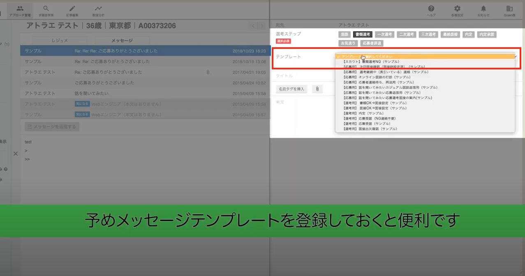Open アプローチ管理 people icon in top bar
525x276 pixels.
coord(19,8)
